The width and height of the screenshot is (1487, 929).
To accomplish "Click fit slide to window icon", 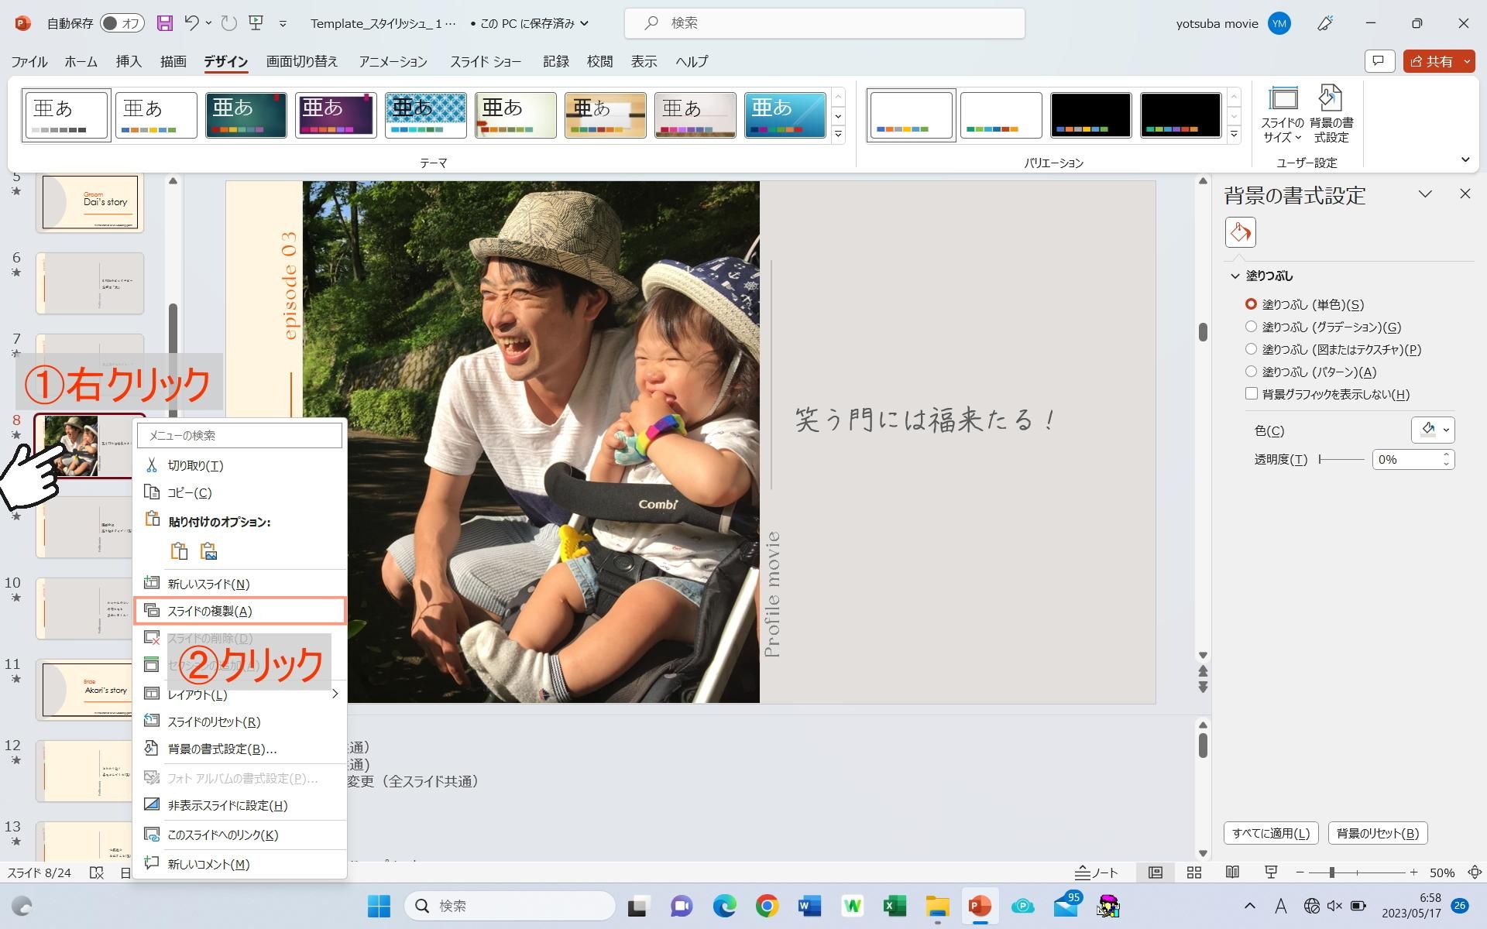I will click(x=1475, y=872).
